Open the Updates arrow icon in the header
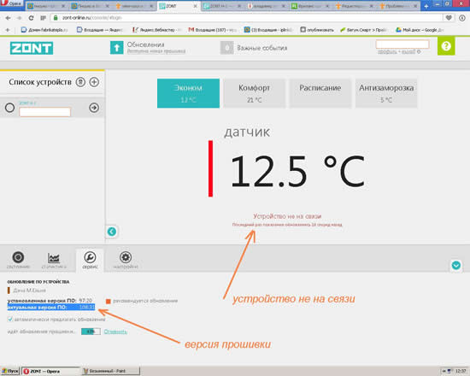 [x=116, y=47]
